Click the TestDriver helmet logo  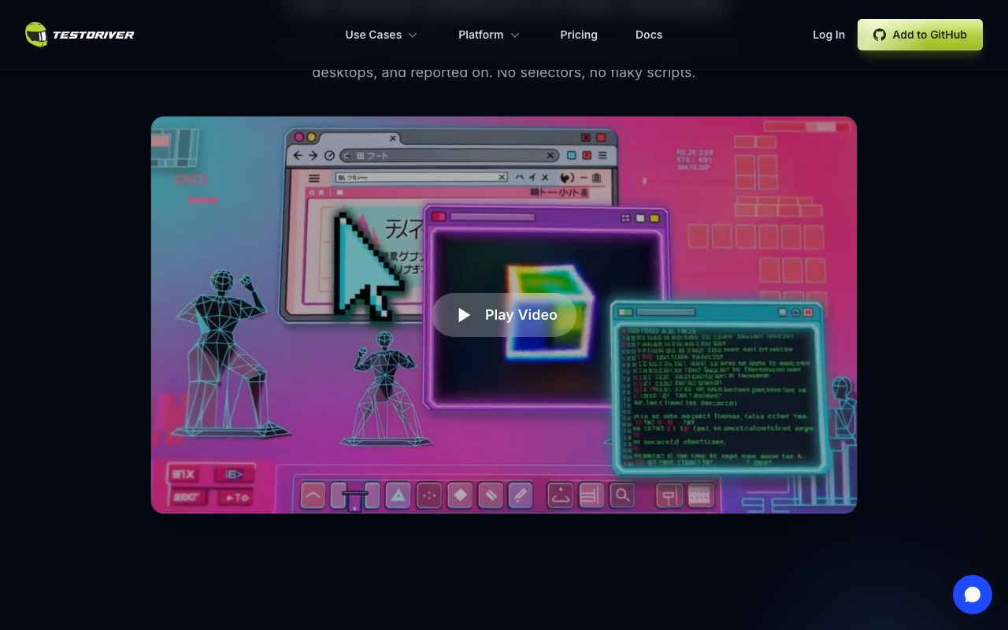(x=36, y=35)
